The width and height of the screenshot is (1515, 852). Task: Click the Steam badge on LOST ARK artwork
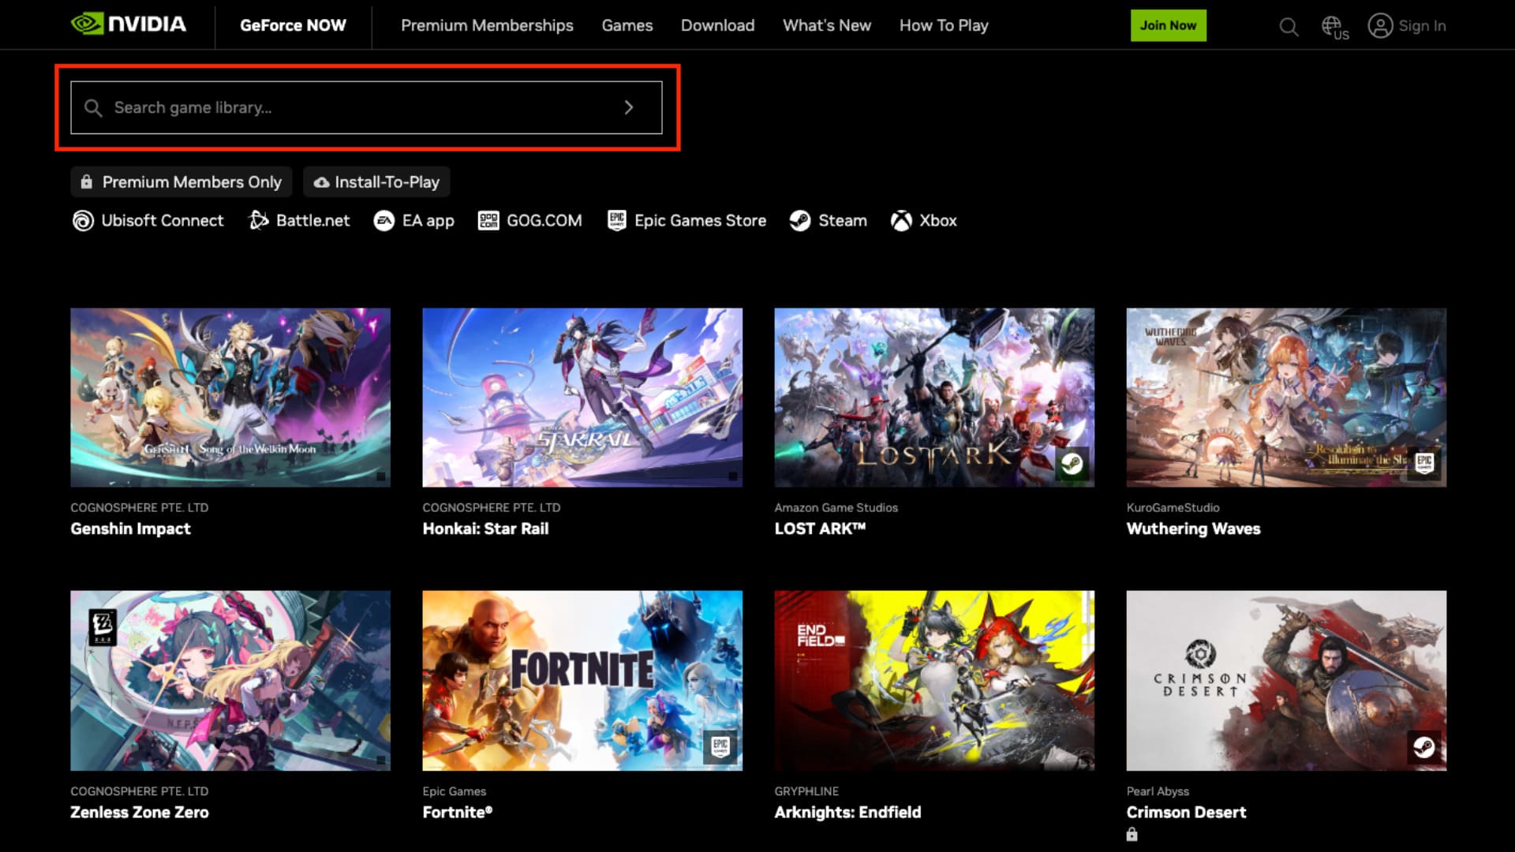[1072, 464]
